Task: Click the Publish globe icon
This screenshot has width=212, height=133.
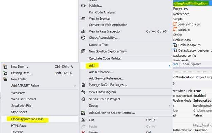Action: point(83,6)
